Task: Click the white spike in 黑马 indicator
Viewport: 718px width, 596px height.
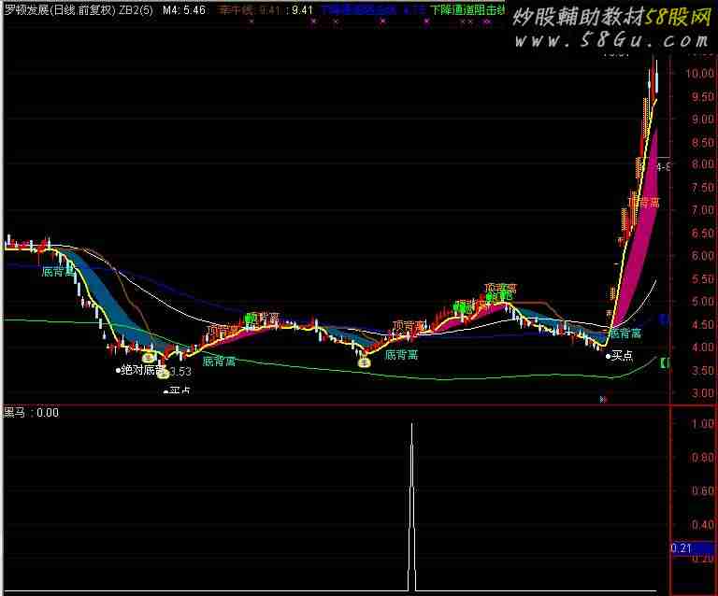Action: [412, 507]
